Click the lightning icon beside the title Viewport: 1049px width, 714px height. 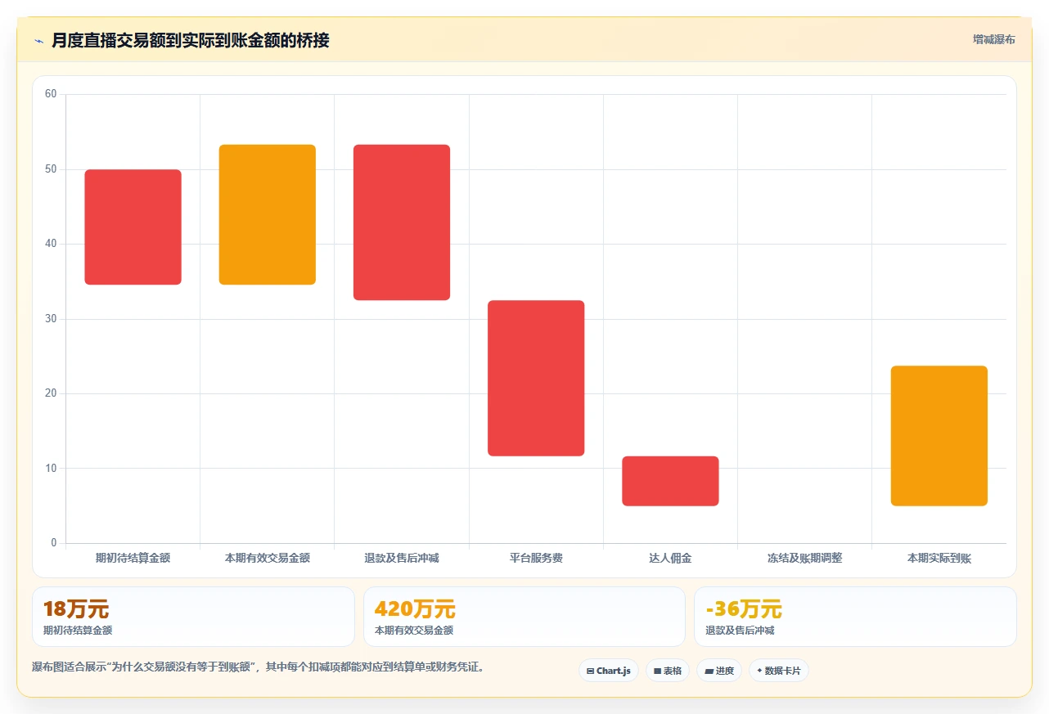coord(38,41)
